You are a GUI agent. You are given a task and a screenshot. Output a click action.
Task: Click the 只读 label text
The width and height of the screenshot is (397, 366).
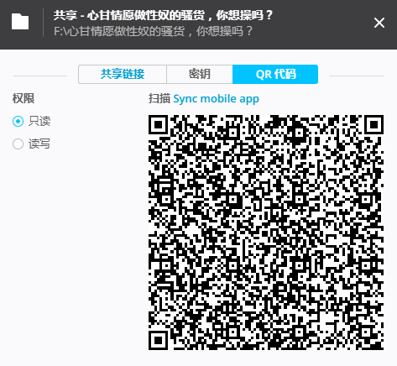click(x=39, y=121)
